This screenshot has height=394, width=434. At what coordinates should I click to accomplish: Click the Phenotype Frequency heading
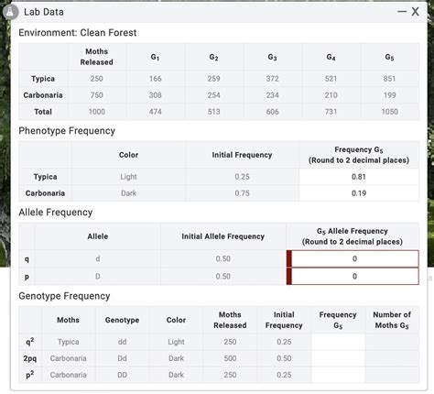click(67, 131)
